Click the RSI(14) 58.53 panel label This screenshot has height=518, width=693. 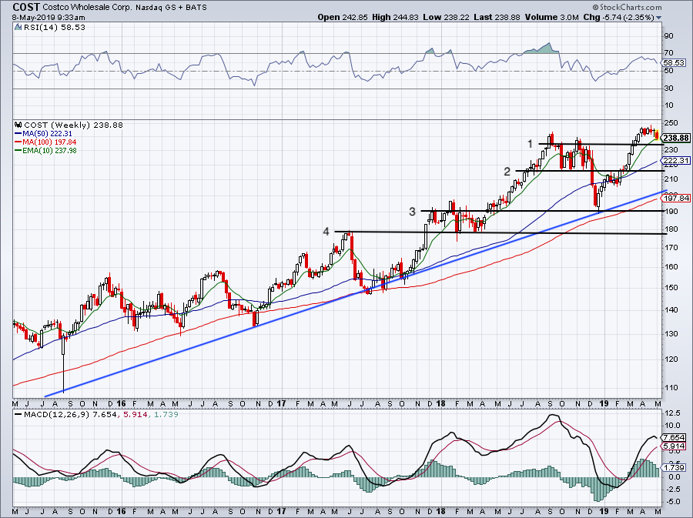[x=55, y=28]
